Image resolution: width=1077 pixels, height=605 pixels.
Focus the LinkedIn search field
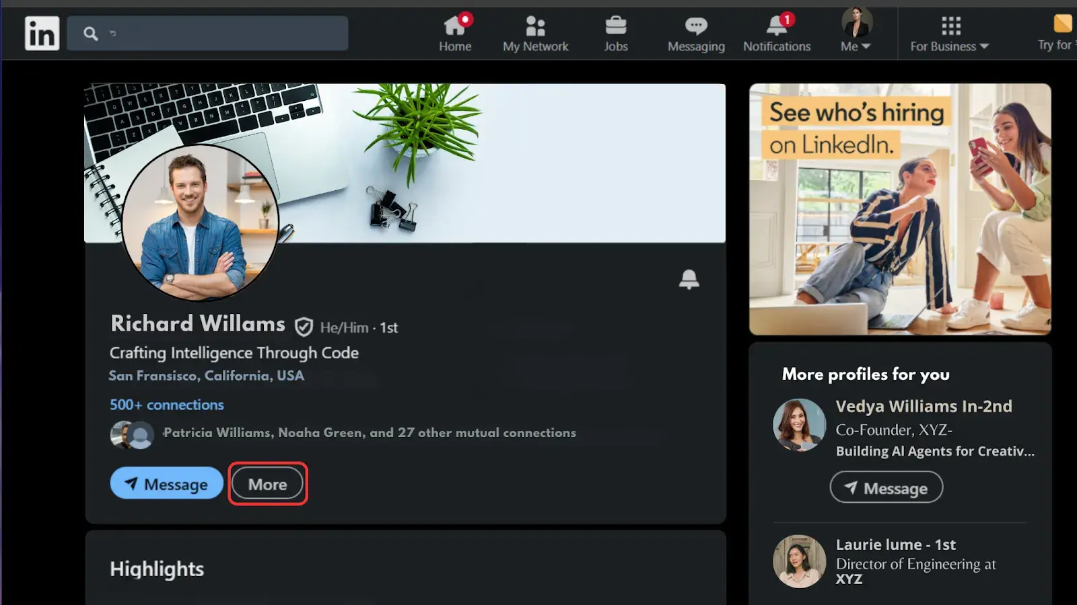click(208, 33)
